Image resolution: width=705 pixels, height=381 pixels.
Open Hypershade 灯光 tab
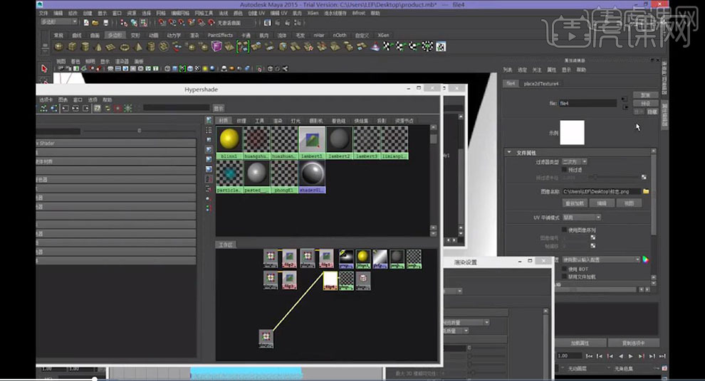pyautogui.click(x=296, y=121)
